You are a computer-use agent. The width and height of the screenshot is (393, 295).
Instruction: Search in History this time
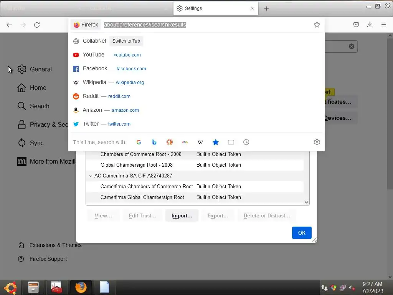(x=246, y=142)
